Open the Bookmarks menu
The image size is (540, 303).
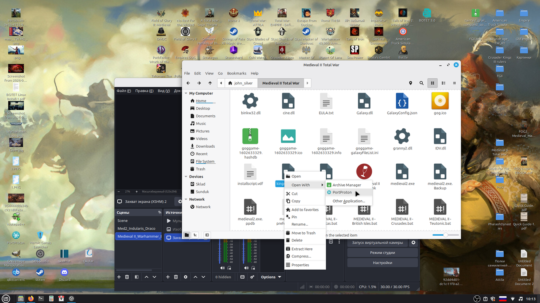237,73
